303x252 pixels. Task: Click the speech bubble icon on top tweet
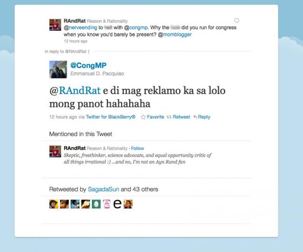tap(237, 20)
